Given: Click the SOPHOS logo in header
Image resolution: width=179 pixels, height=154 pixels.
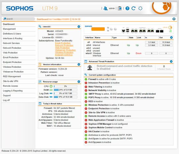Looking at the screenshot, I should 20,8.
